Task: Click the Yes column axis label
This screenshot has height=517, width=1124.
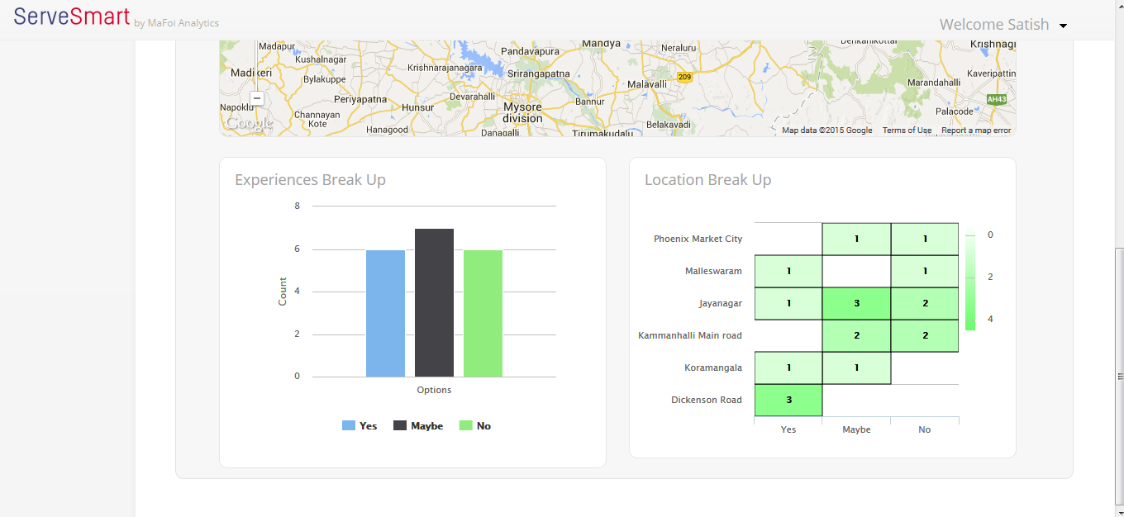Action: (x=788, y=429)
